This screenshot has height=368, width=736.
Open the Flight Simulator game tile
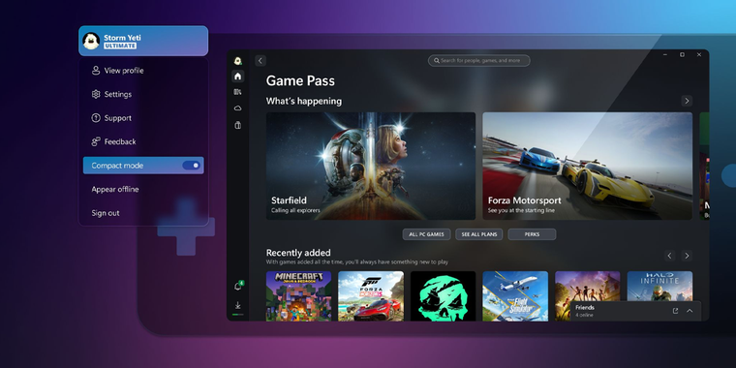[x=515, y=296]
